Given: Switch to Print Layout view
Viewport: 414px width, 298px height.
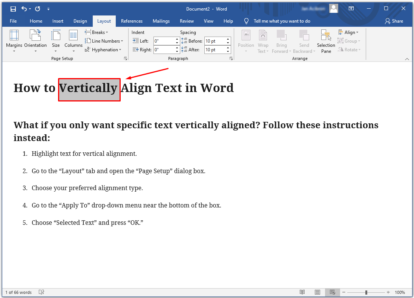Looking at the screenshot, I should pyautogui.click(x=317, y=292).
